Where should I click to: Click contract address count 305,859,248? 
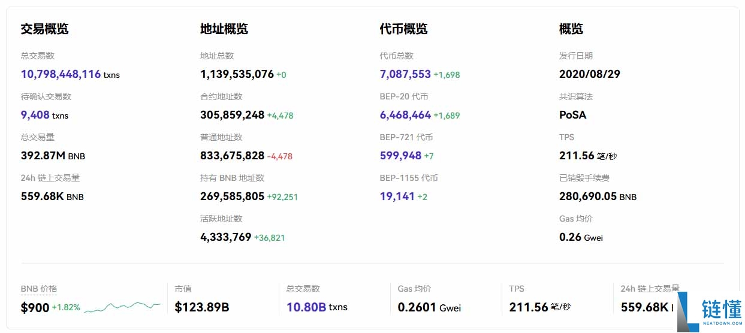[x=232, y=115]
